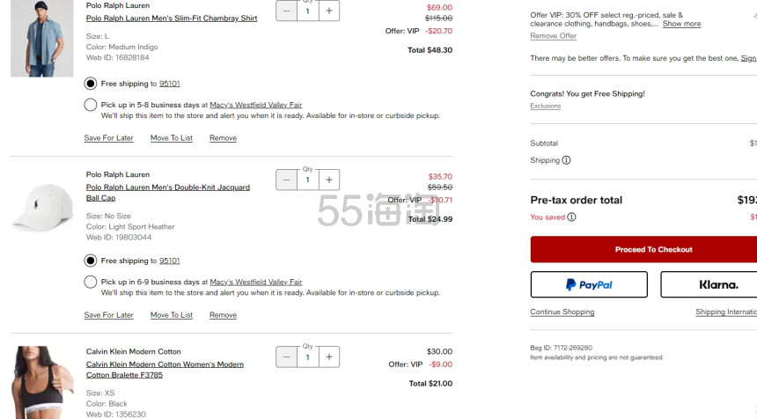Select store pickup in 6-9 business days
Viewport: 757px width, 419px height.
[x=91, y=282]
